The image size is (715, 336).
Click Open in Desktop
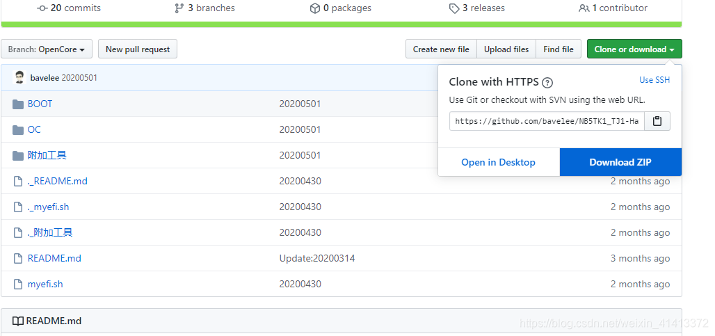(x=499, y=162)
